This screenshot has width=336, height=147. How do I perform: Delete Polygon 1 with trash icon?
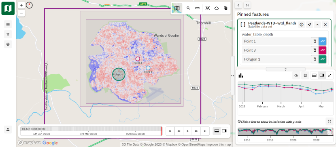point(315,59)
